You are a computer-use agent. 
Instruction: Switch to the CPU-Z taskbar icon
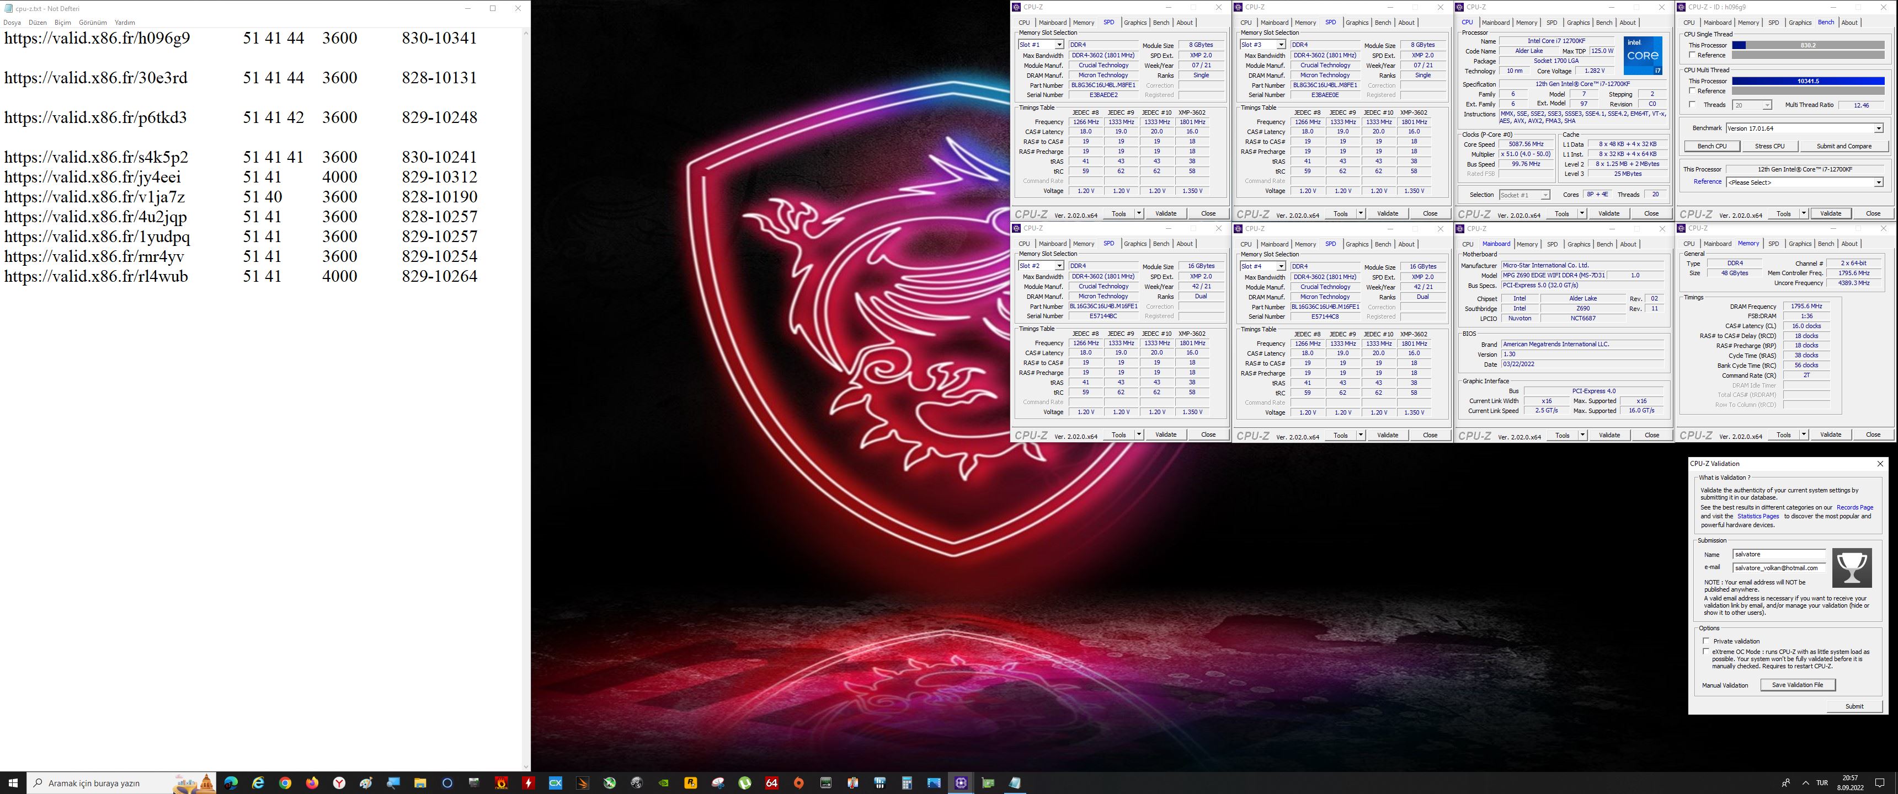coord(961,783)
